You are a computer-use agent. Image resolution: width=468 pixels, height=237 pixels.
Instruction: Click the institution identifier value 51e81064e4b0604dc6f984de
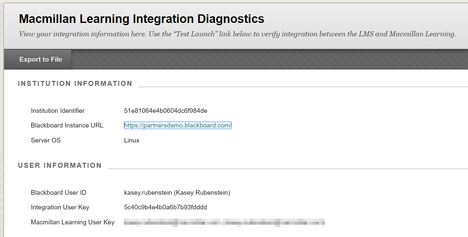(x=165, y=111)
